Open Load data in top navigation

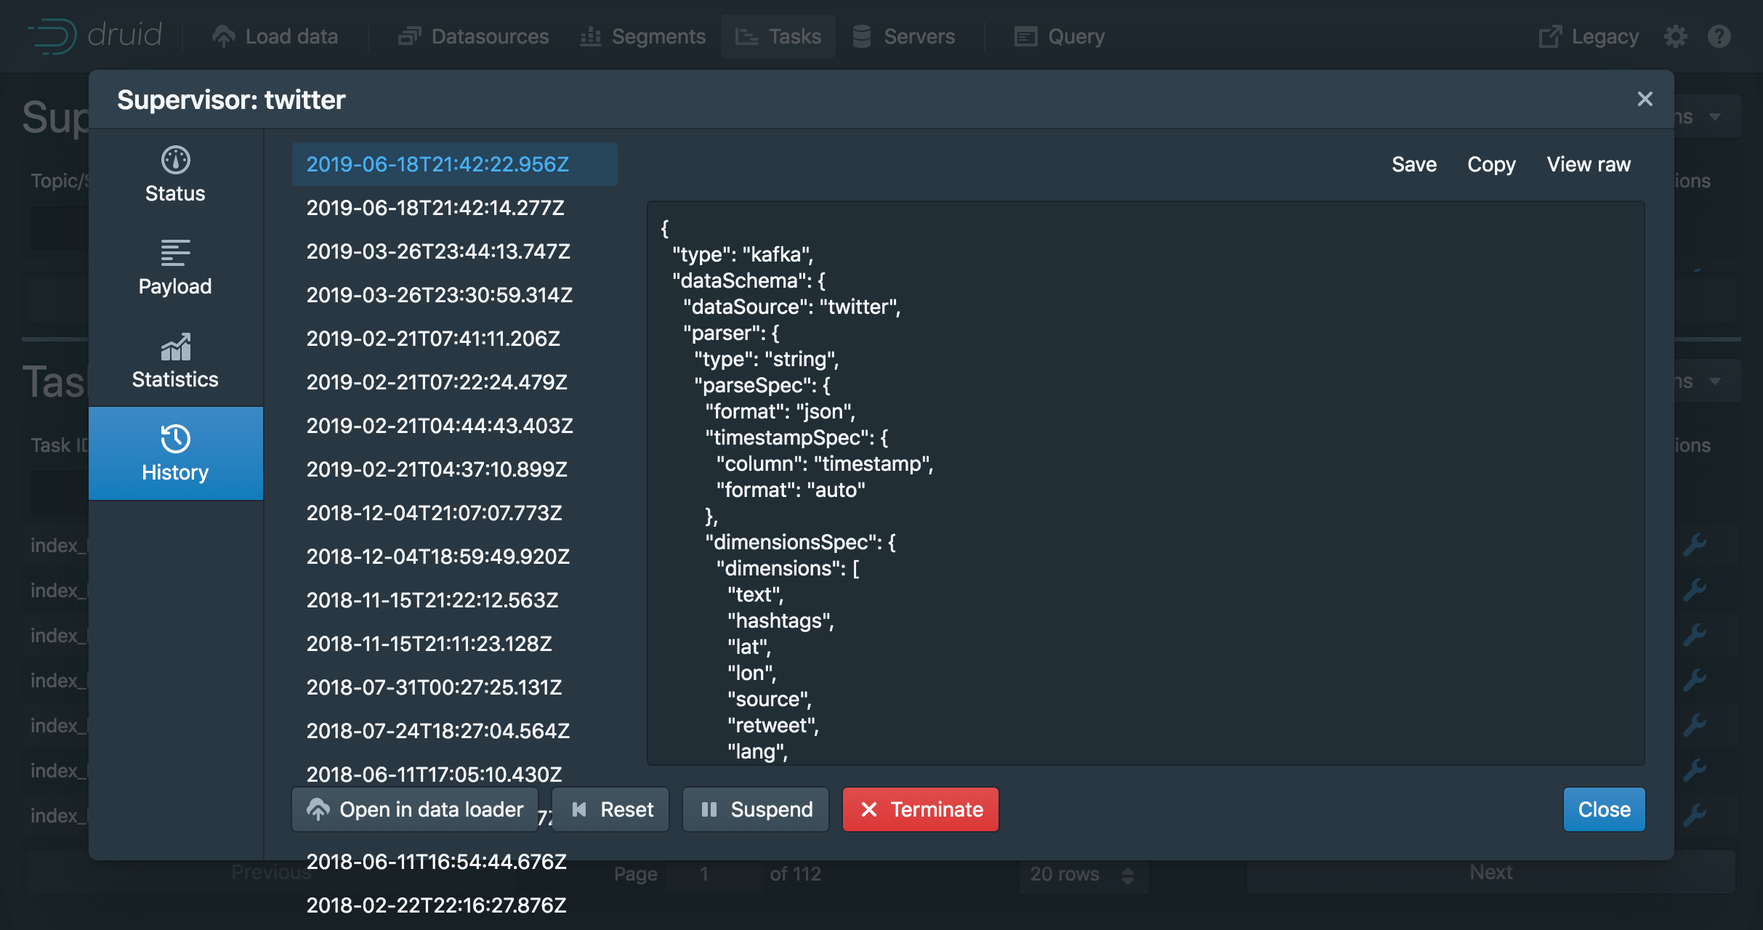(275, 36)
